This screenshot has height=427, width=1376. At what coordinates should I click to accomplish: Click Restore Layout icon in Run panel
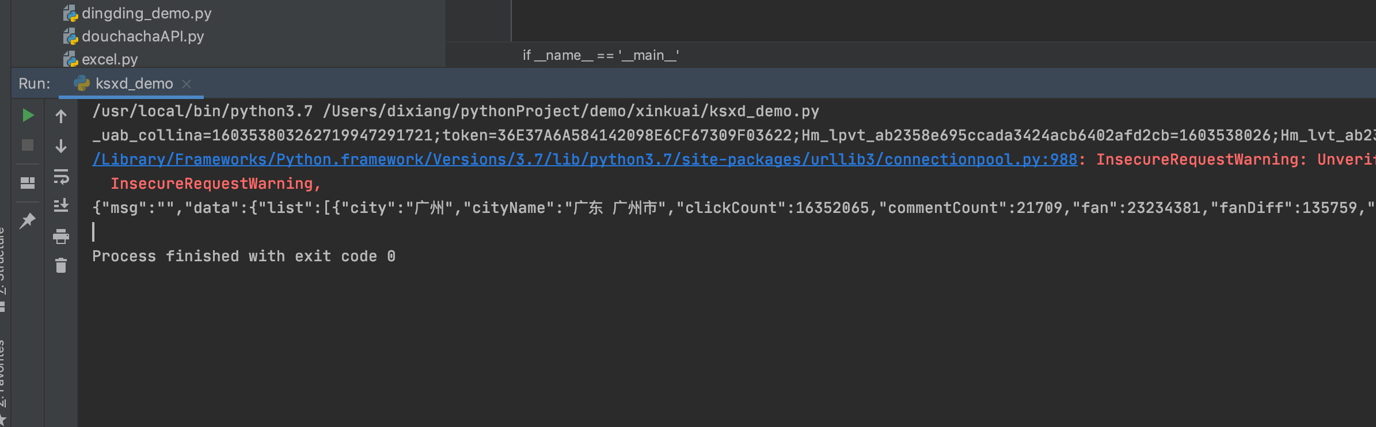tap(28, 183)
